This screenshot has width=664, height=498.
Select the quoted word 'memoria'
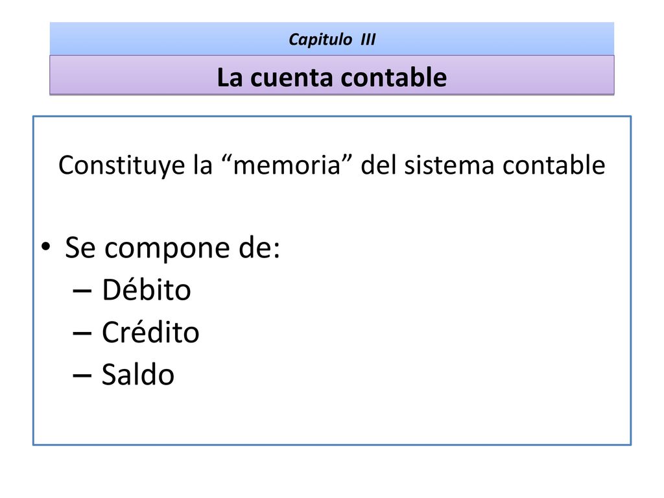(287, 165)
